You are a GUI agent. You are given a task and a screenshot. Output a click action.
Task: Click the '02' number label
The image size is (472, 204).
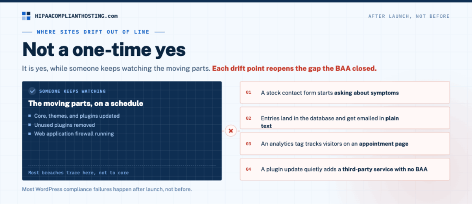pos(249,118)
